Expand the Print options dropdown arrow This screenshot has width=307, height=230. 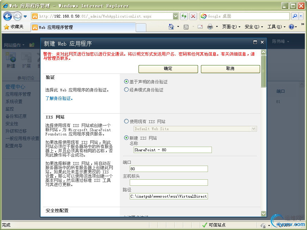[217, 27]
